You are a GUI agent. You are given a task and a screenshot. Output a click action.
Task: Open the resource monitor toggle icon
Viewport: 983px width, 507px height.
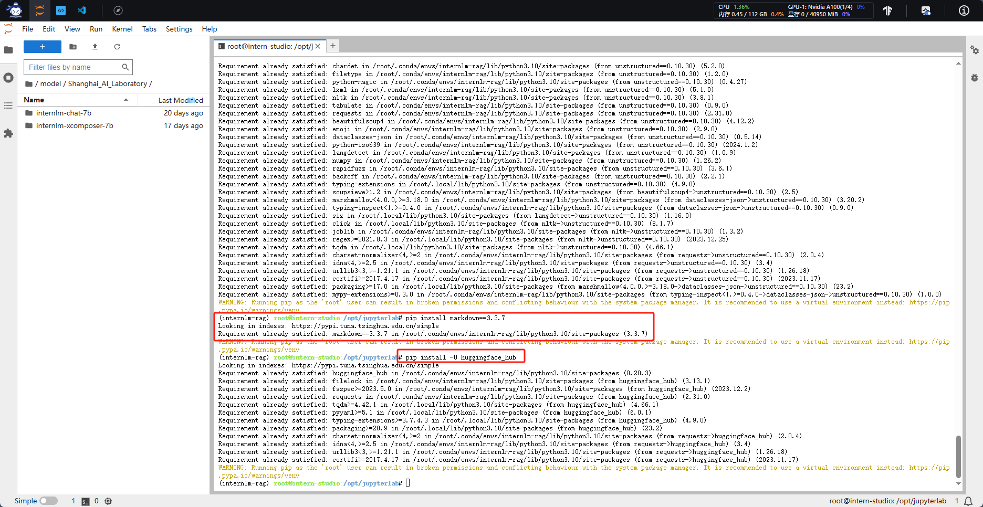[926, 10]
